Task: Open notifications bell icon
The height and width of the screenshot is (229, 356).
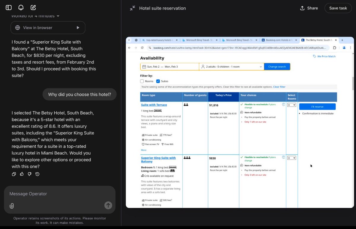Action: click(x=21, y=8)
